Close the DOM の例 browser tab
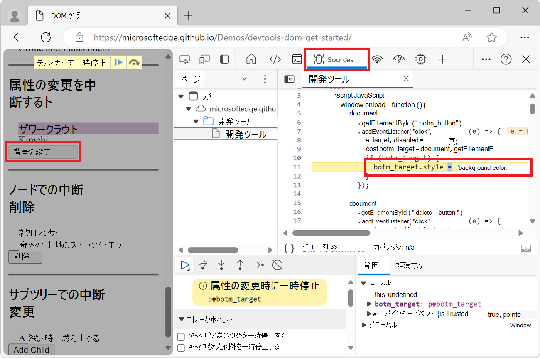Viewport: 540px width, 358px height. pyautogui.click(x=168, y=16)
